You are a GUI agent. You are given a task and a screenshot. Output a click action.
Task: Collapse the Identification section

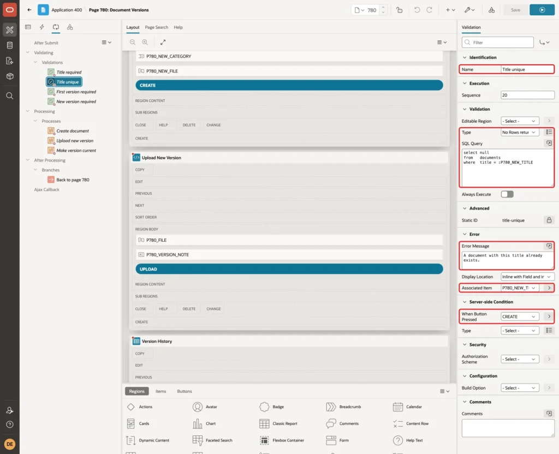(x=465, y=57)
